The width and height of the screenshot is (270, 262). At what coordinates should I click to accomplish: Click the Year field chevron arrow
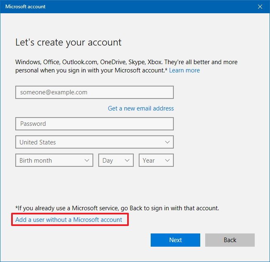[167, 161]
